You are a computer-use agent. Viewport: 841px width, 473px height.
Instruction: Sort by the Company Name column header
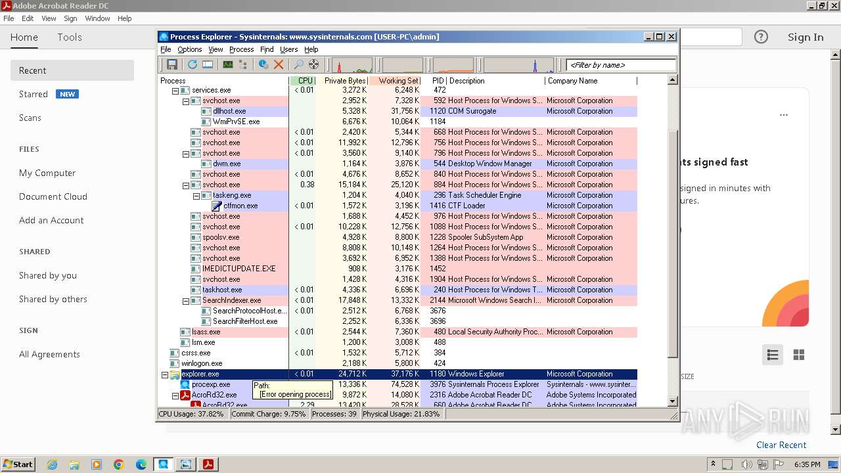(591, 81)
